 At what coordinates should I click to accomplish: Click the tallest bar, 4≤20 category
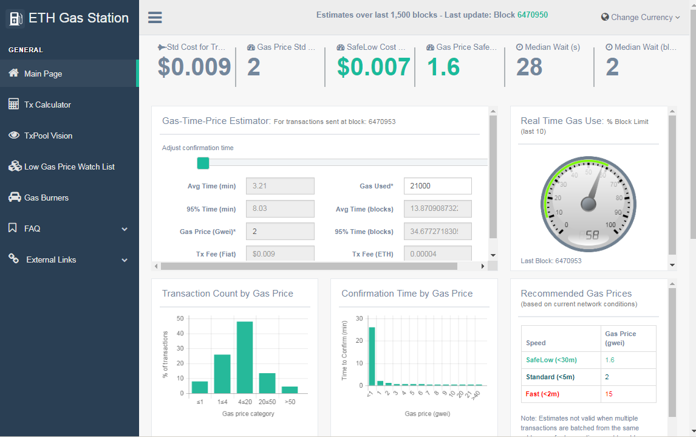245,357
